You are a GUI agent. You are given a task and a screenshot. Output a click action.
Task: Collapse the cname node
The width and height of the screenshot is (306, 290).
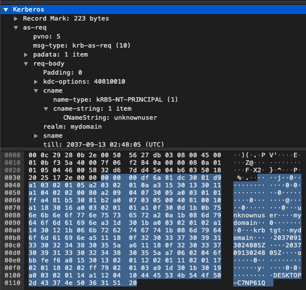pos(36,91)
